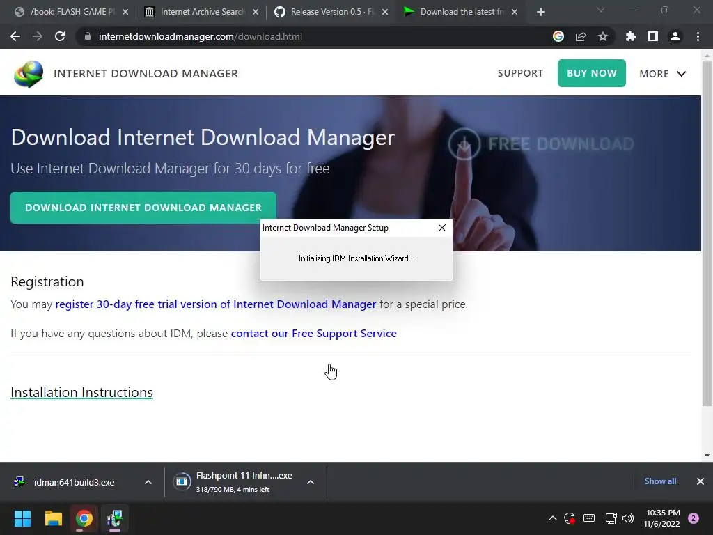Open the Windows Start menu
The image size is (713, 535).
coord(22,518)
